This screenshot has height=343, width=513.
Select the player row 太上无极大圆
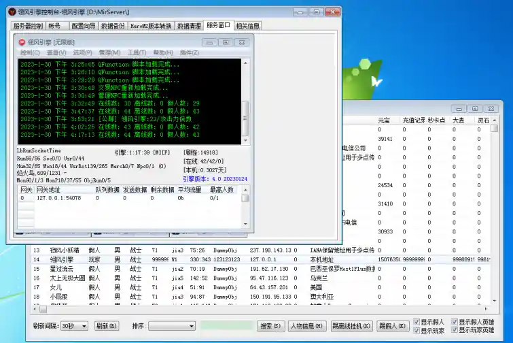[260, 278]
